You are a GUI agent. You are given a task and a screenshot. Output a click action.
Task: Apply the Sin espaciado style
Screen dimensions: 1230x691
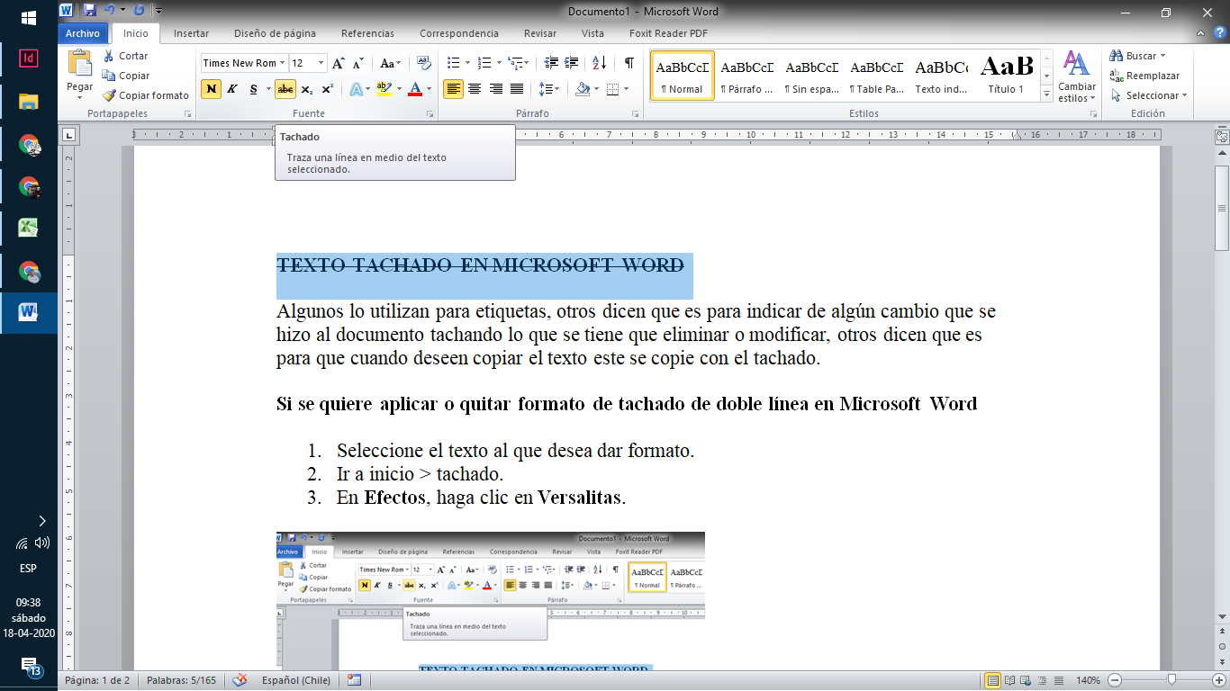811,76
